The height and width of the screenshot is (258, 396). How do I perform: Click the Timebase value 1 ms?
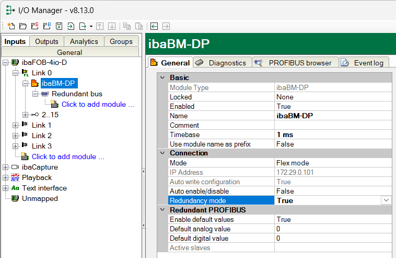point(333,134)
